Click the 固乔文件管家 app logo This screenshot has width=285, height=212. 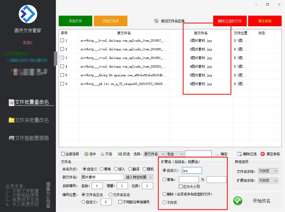(x=28, y=14)
